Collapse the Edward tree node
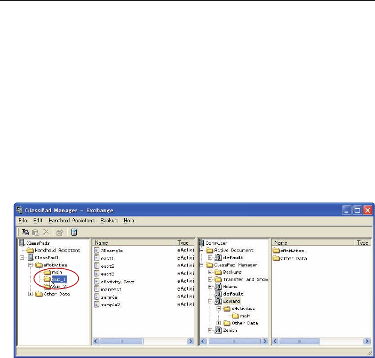The image size is (375, 358). [210, 301]
